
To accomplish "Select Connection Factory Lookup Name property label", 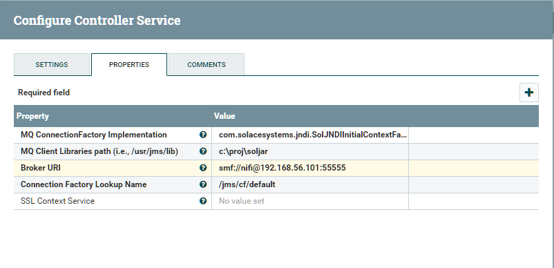I will point(84,184).
